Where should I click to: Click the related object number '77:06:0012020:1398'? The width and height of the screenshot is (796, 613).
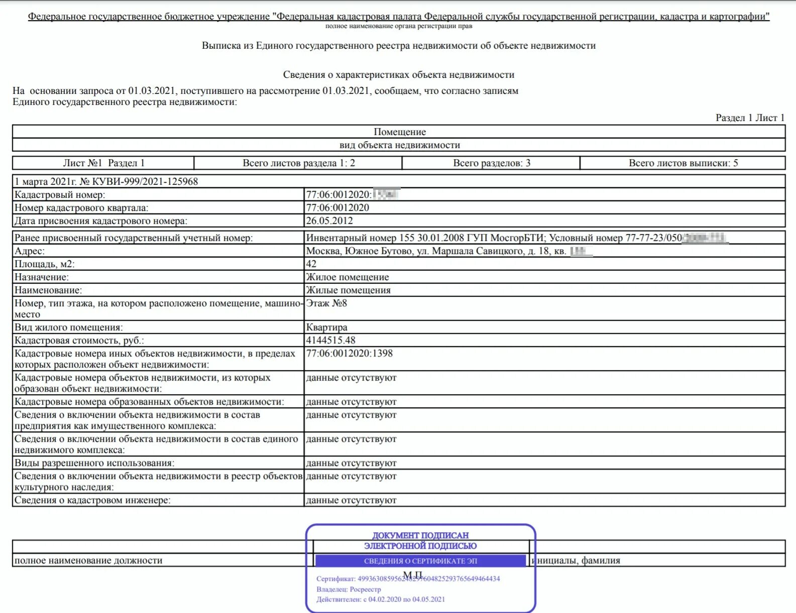tap(350, 353)
